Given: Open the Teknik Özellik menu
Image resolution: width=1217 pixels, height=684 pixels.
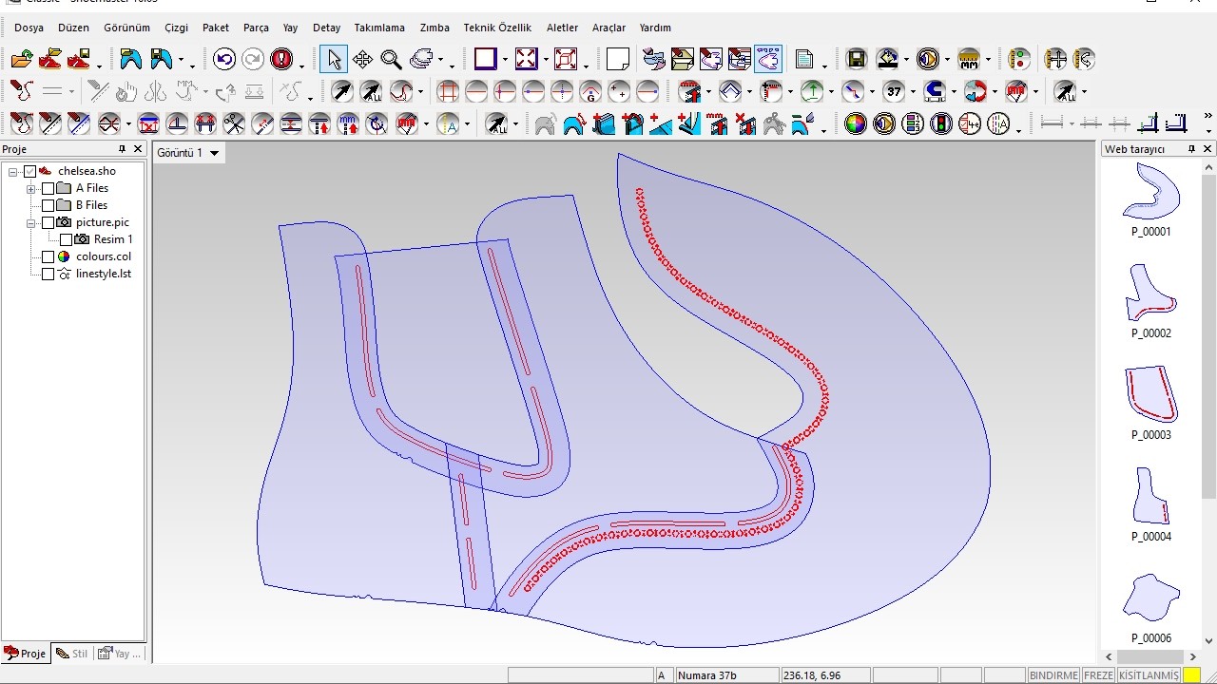Looking at the screenshot, I should click(497, 28).
